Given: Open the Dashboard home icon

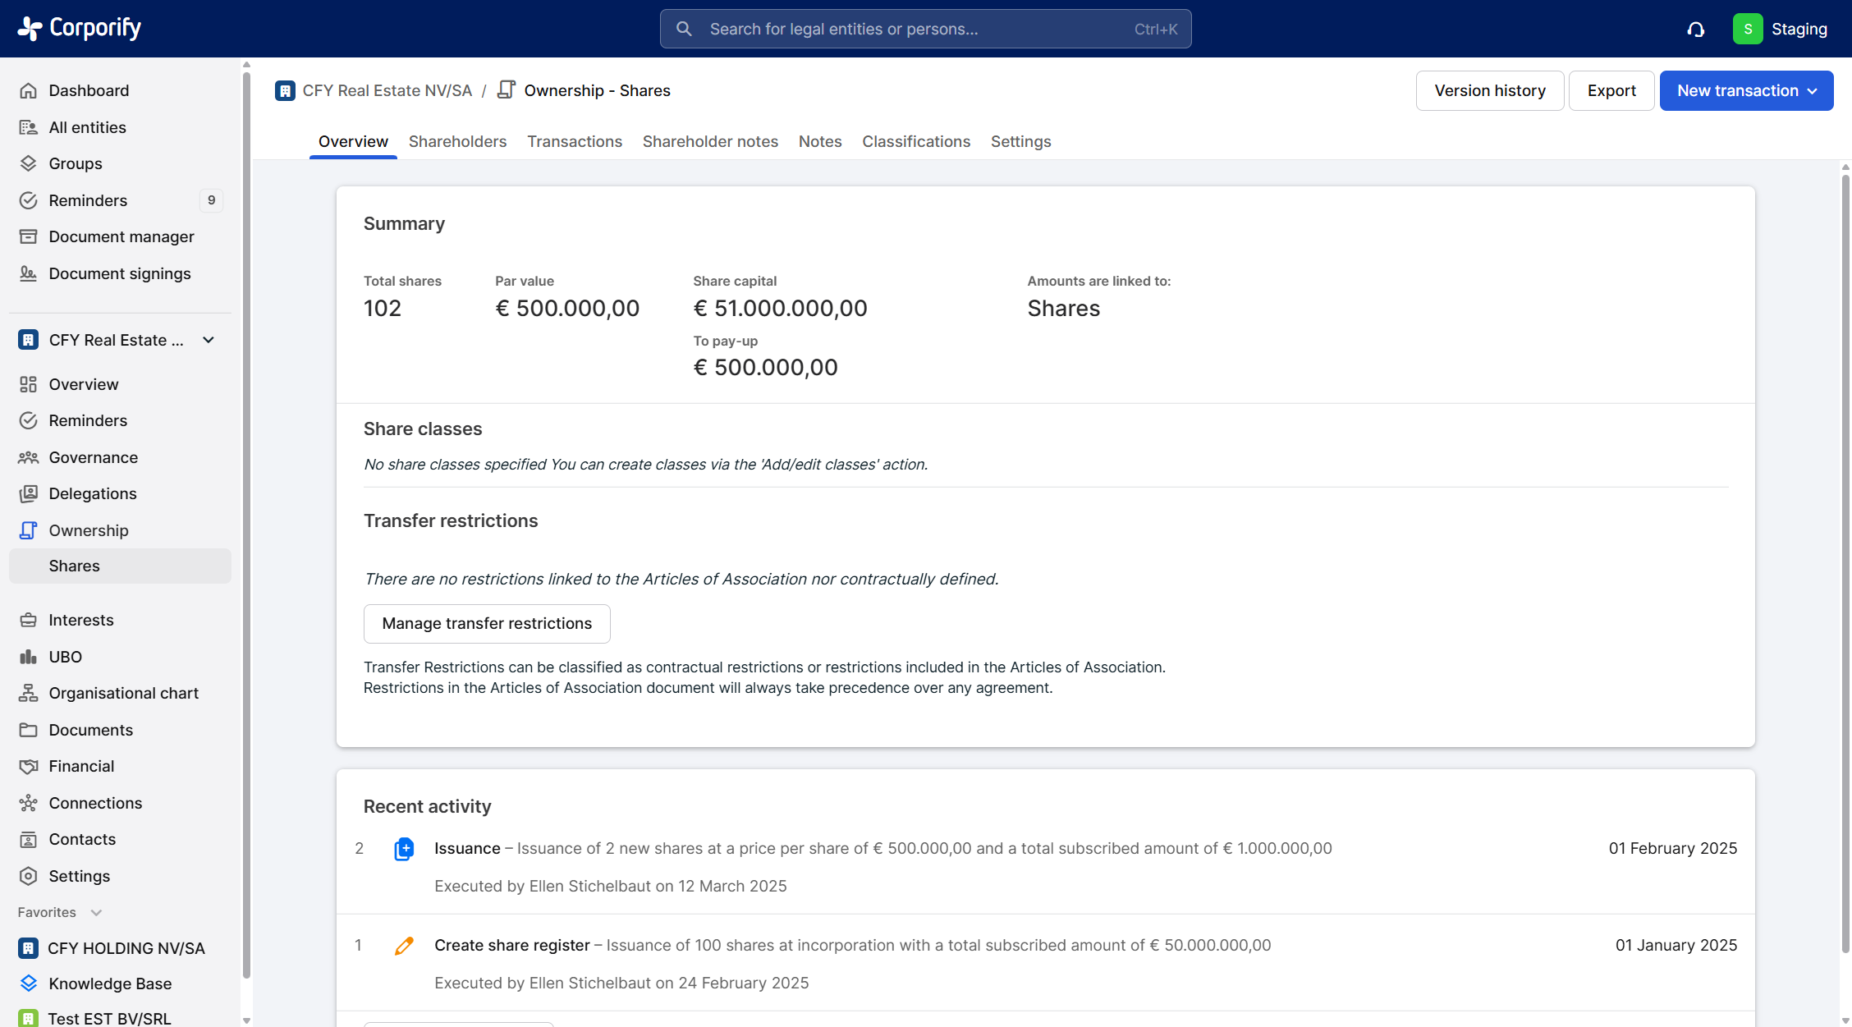Looking at the screenshot, I should pyautogui.click(x=28, y=90).
